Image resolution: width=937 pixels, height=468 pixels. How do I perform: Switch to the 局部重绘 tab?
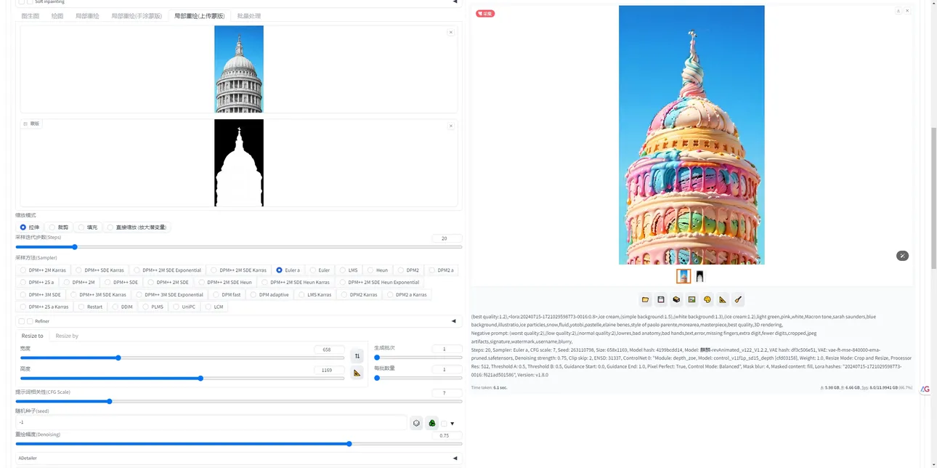coord(87,16)
